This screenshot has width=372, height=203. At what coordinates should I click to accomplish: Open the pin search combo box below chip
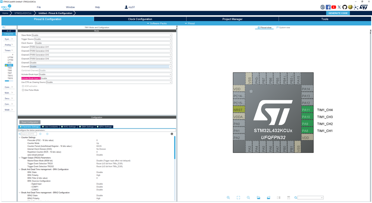tap(310, 197)
